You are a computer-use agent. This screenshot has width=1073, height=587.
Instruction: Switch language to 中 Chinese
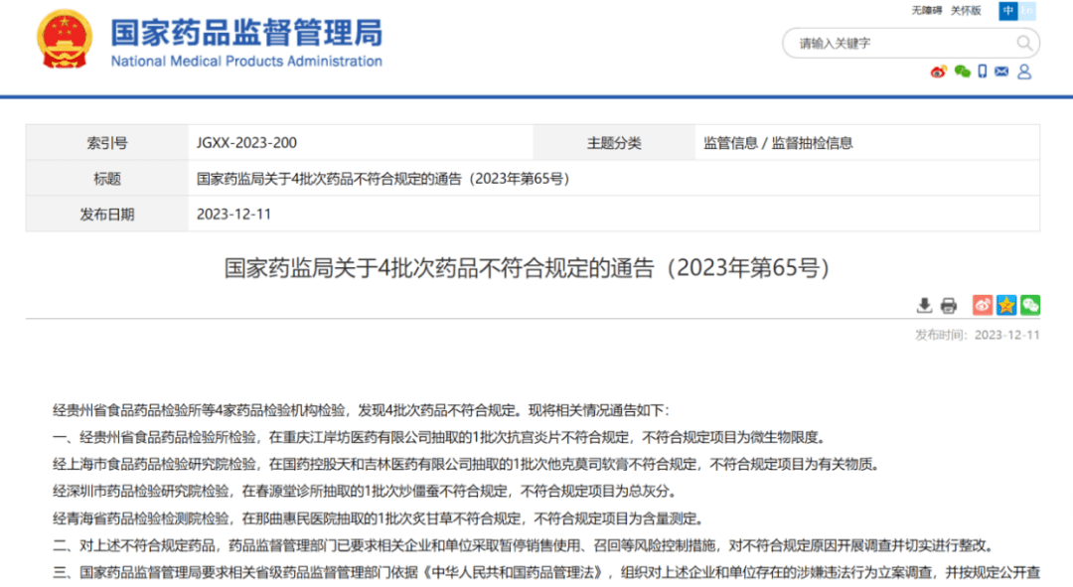[1008, 11]
